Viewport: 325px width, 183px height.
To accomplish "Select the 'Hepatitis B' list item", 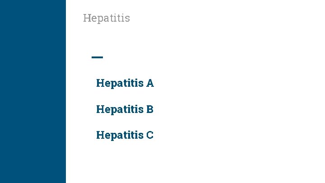I will [x=125, y=109].
